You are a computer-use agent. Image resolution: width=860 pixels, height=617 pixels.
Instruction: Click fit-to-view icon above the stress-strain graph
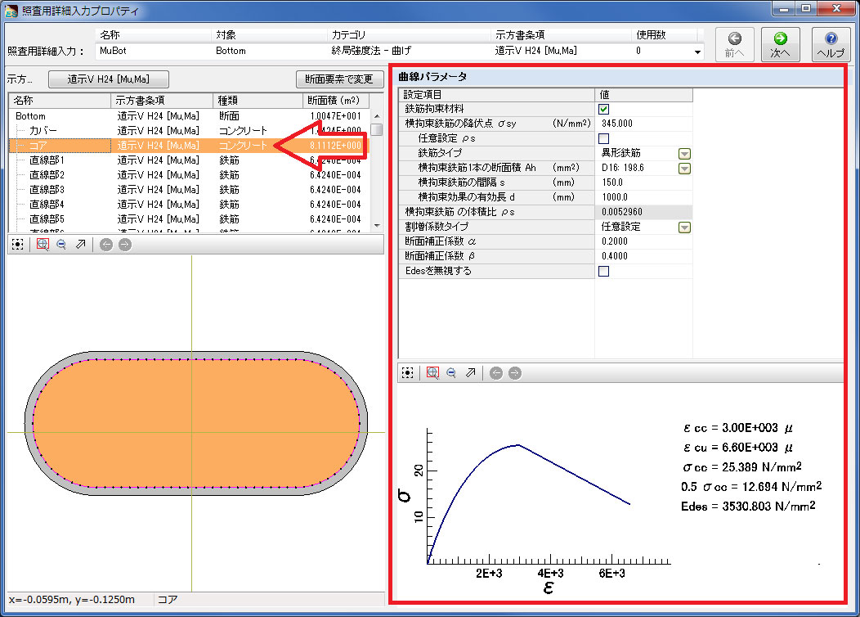407,373
